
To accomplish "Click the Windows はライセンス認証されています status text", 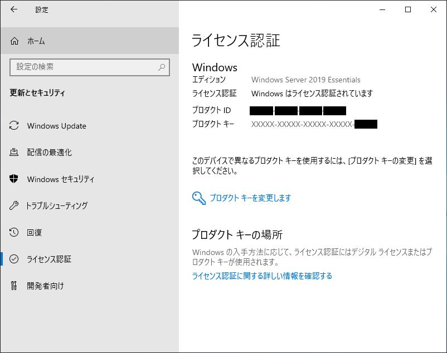I will 312,94.
